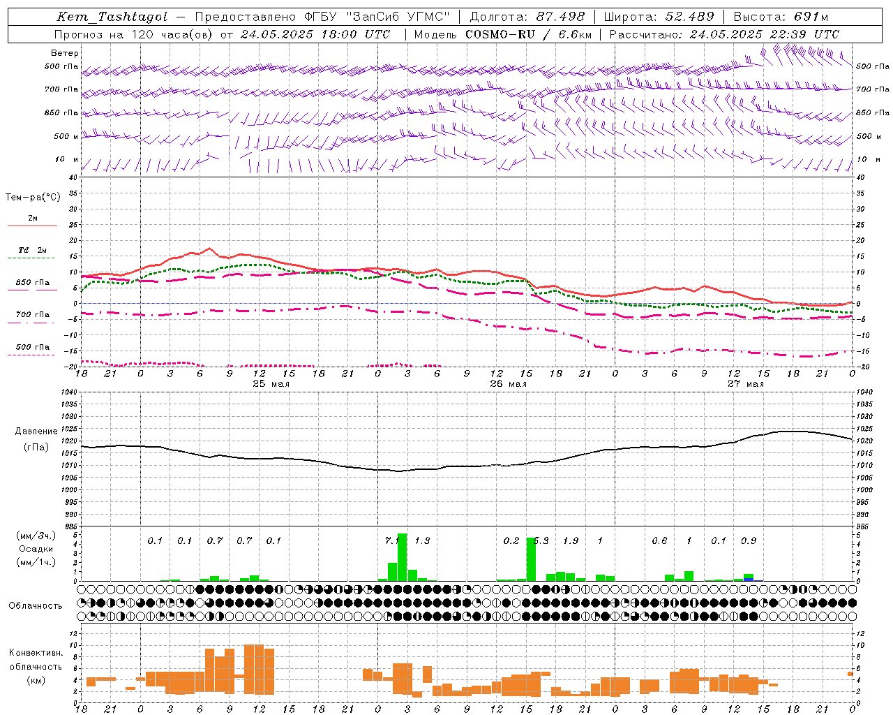Click the 25 мая date label
This screenshot has width=893, height=715.
[271, 384]
